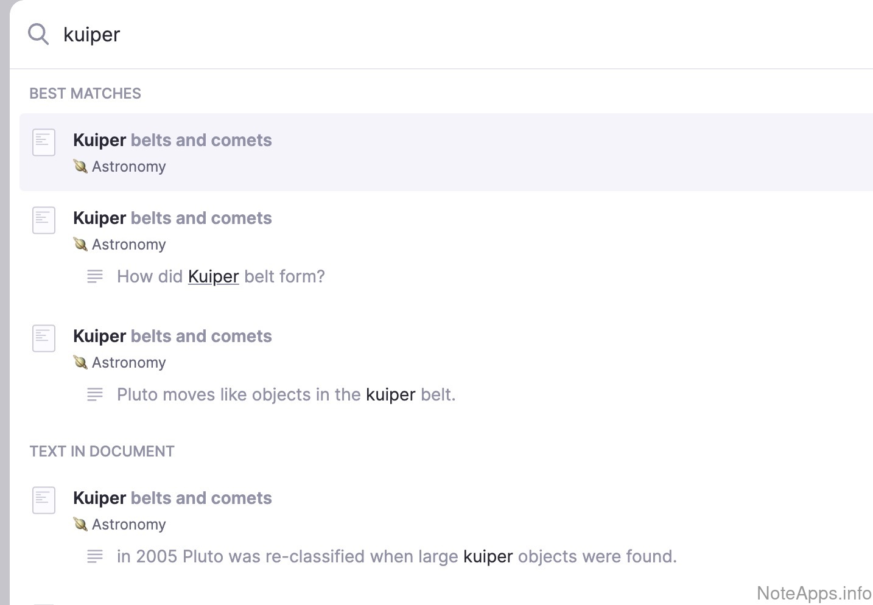873x605 pixels.
Task: Click the Astronomy label under the Text in Document result
Action: coord(128,524)
